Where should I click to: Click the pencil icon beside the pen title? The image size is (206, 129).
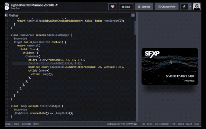(x=57, y=5)
